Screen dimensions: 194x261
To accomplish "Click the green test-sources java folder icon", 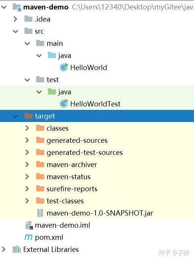I will (52, 92).
